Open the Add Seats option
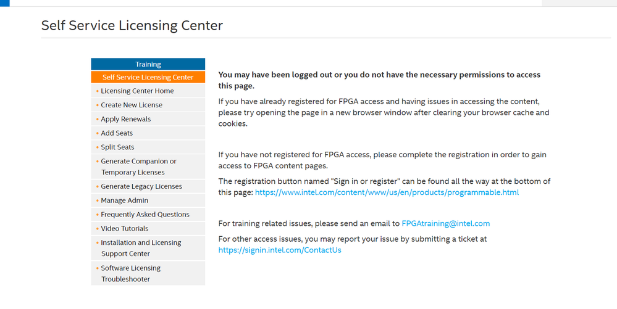 (x=117, y=133)
